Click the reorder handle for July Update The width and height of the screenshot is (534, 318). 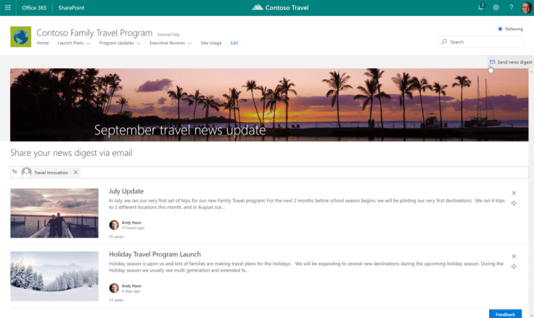(x=514, y=203)
